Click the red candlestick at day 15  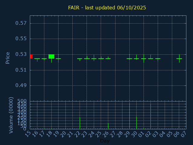31,56
